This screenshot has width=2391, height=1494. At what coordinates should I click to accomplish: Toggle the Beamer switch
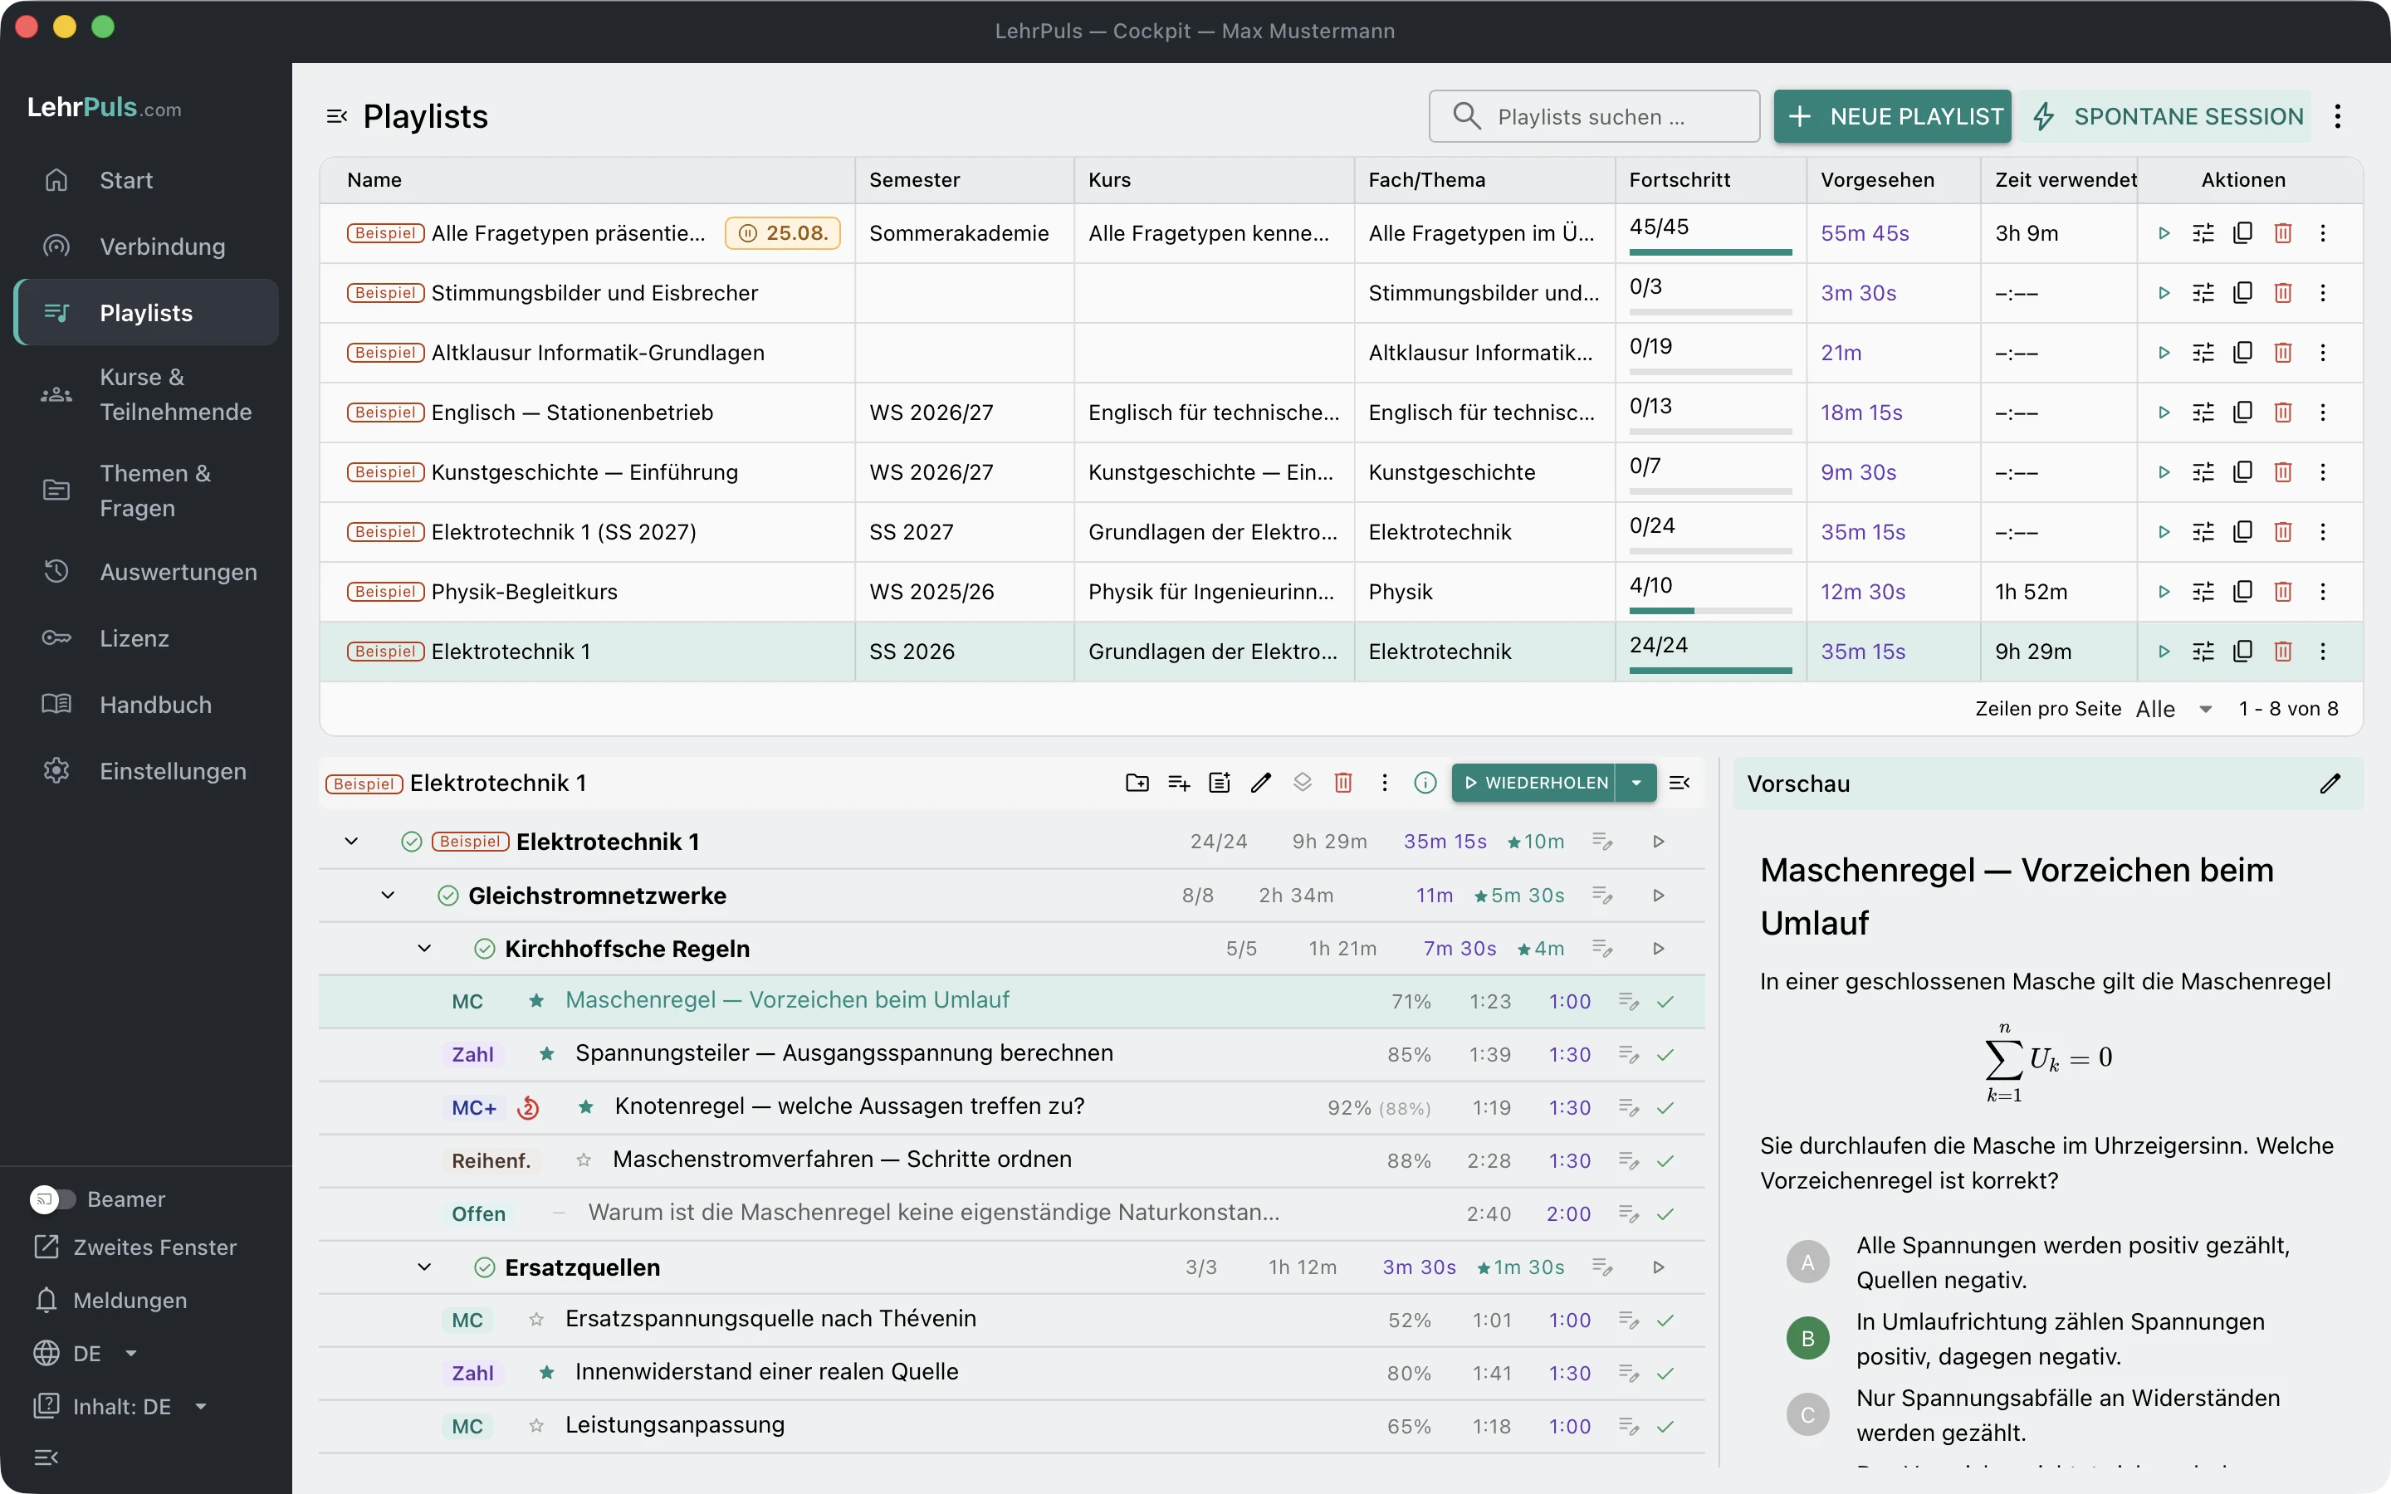pos(52,1199)
